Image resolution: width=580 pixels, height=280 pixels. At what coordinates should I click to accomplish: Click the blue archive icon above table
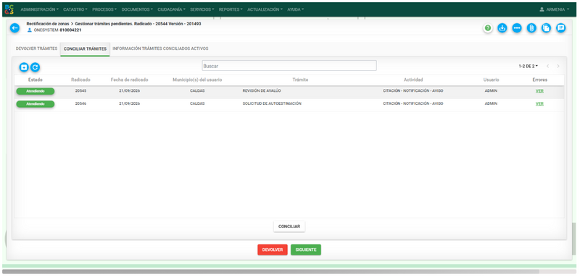pos(24,67)
